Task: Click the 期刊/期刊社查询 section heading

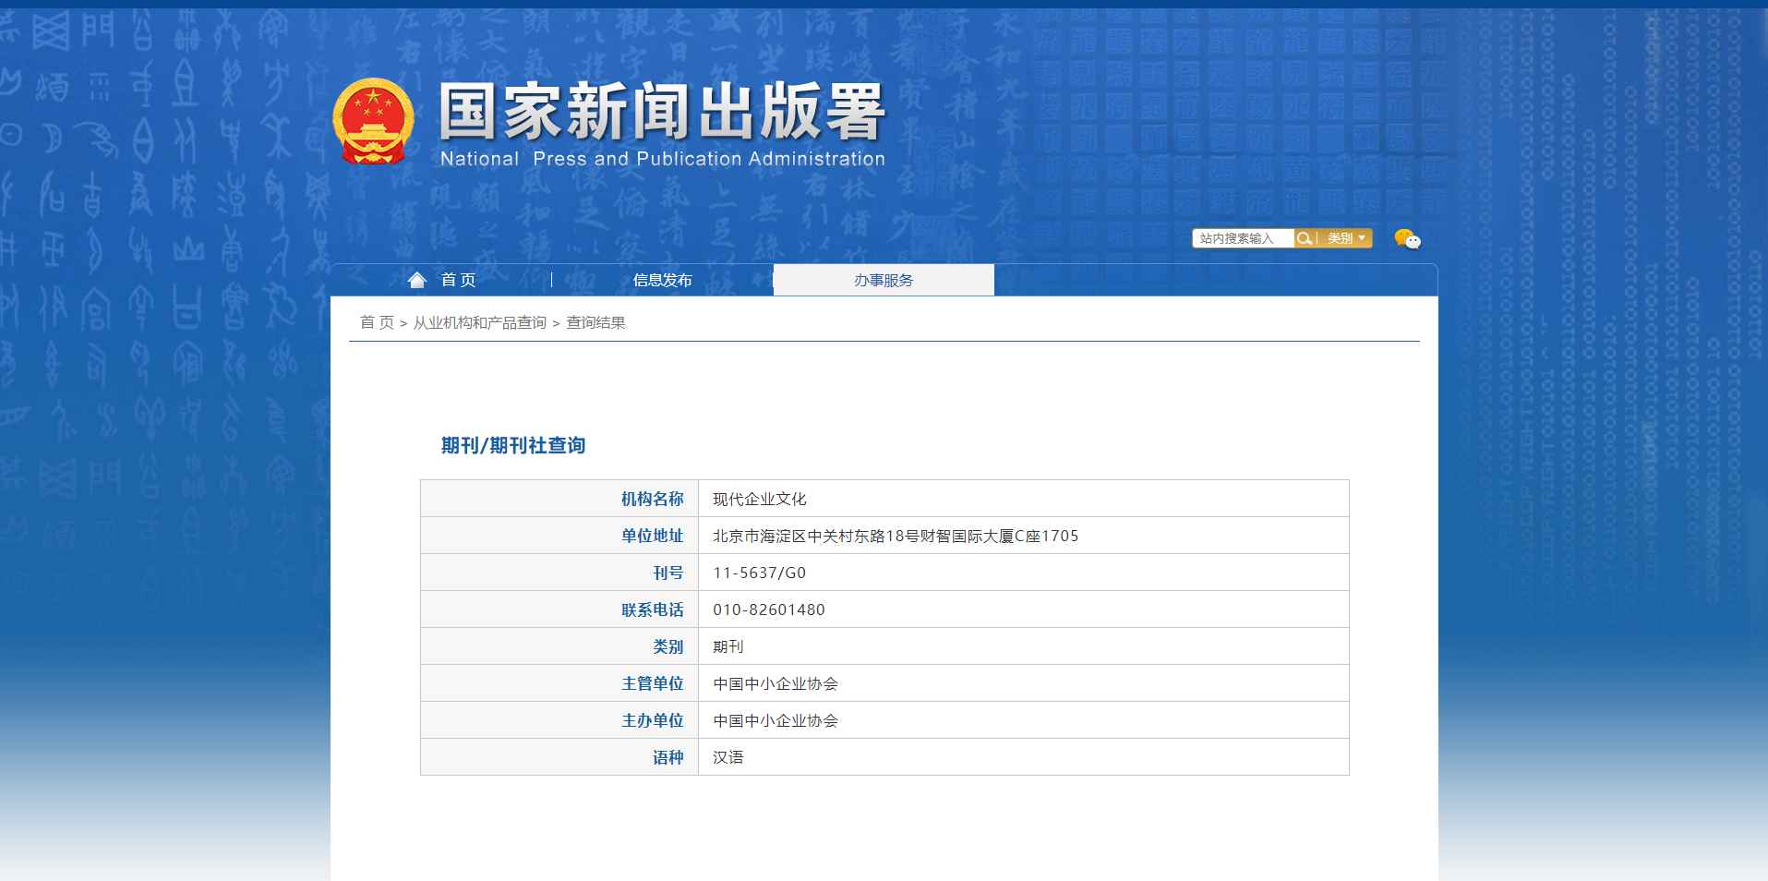Action: pos(513,445)
